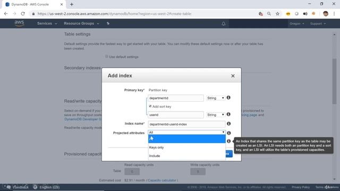
Task: Open the Chrome profile avatar
Action: tap(326, 14)
